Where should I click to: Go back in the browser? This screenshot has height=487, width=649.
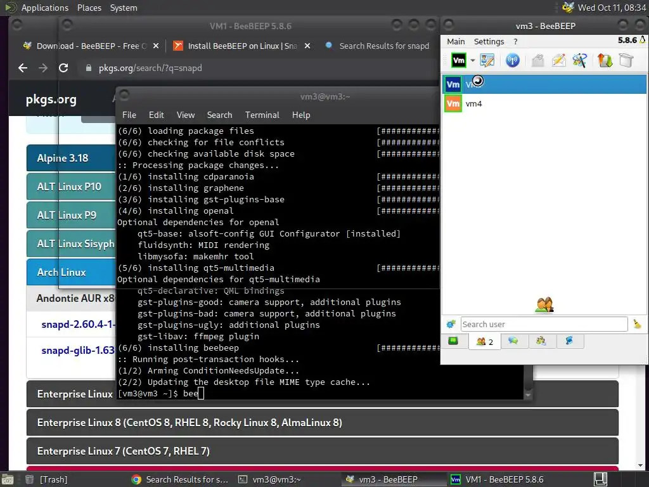click(23, 68)
